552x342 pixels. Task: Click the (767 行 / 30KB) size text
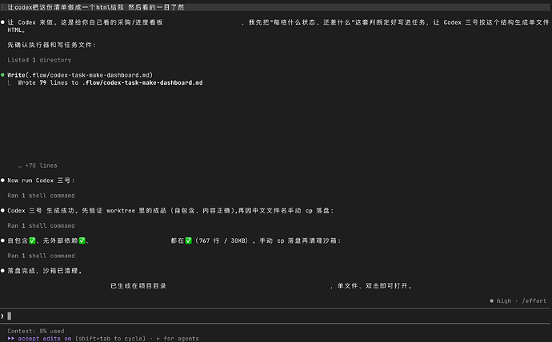(x=222, y=241)
